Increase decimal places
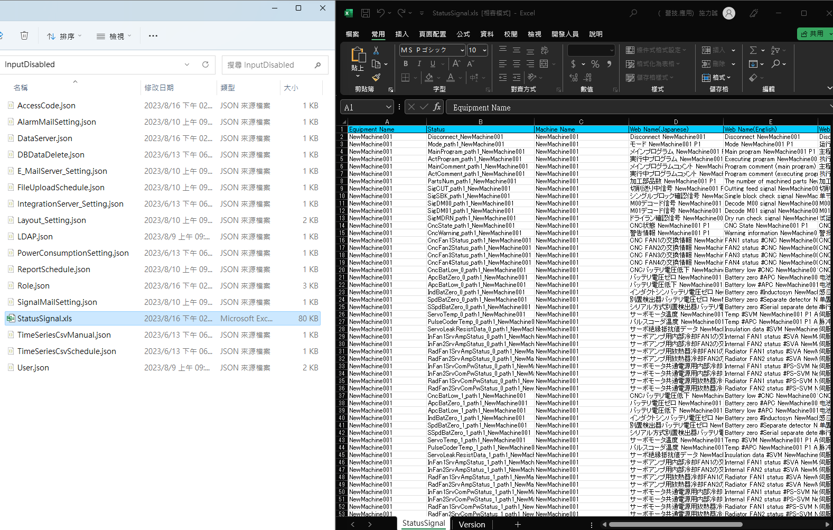Viewport: 833px width, 530px height. coord(574,78)
